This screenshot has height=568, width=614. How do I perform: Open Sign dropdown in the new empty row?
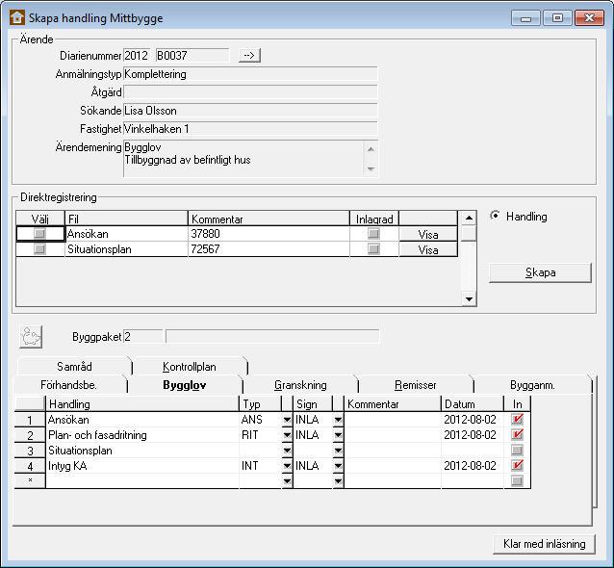click(x=338, y=481)
